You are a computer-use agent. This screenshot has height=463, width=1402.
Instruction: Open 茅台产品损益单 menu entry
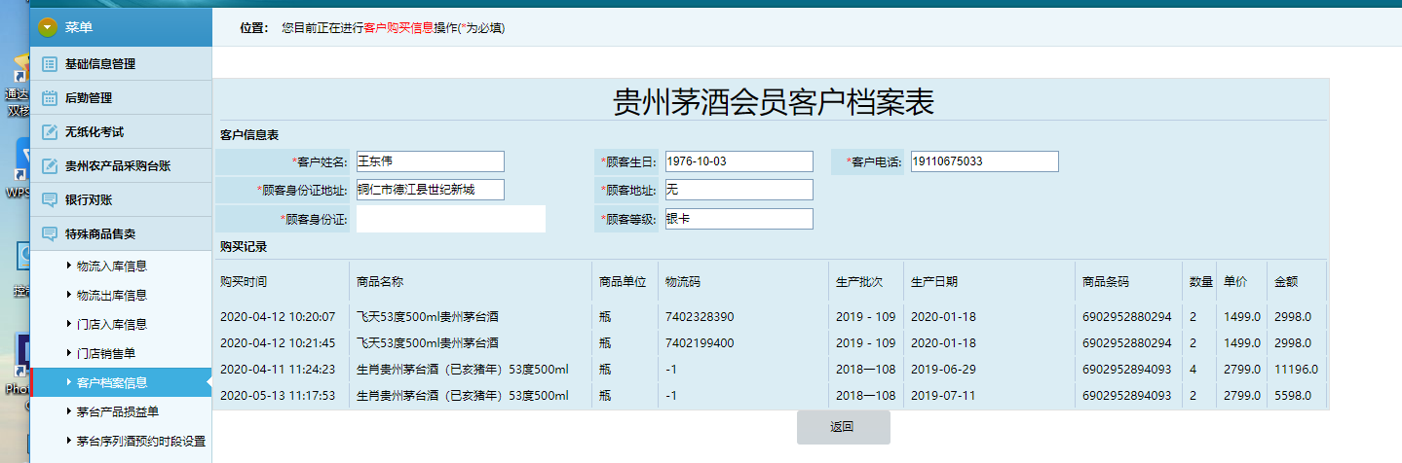coord(117,411)
